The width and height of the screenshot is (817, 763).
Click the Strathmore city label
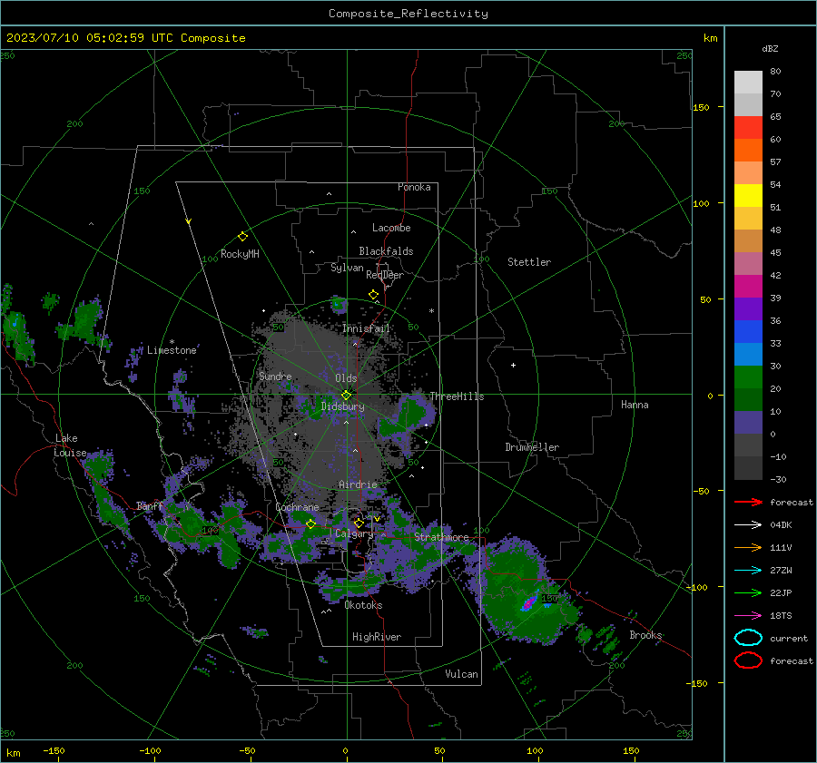click(441, 537)
